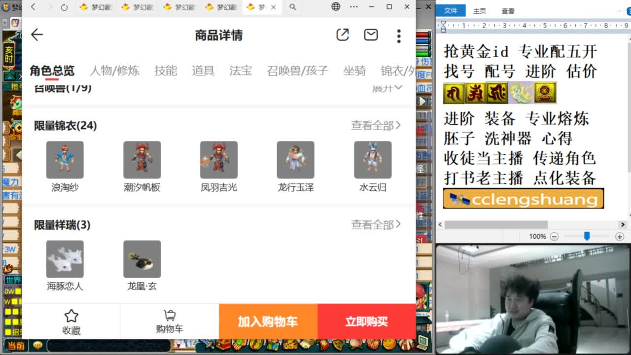Image resolution: width=631 pixels, height=355 pixels.
Task: Switch to the 召唤兽/孩子 tab
Action: 297,71
